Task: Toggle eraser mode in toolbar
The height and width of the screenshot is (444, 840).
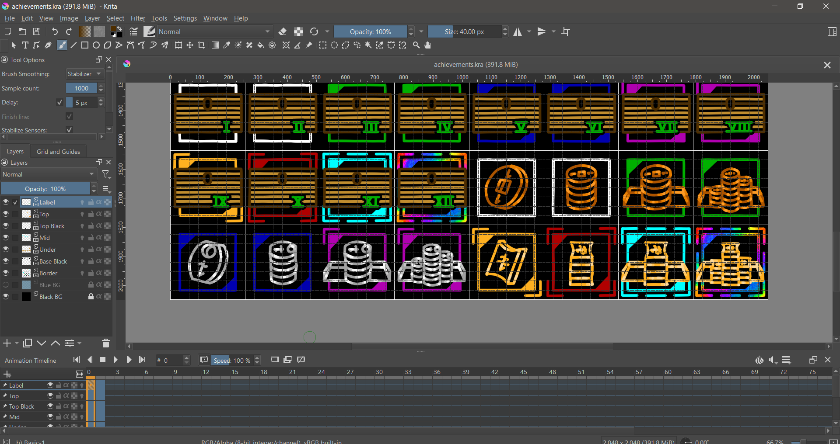Action: (x=283, y=31)
